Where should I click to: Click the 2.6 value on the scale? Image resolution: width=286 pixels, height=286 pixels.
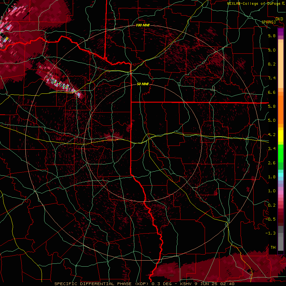(272, 163)
